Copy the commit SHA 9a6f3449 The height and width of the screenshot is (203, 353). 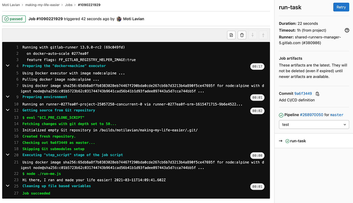coord(317,93)
